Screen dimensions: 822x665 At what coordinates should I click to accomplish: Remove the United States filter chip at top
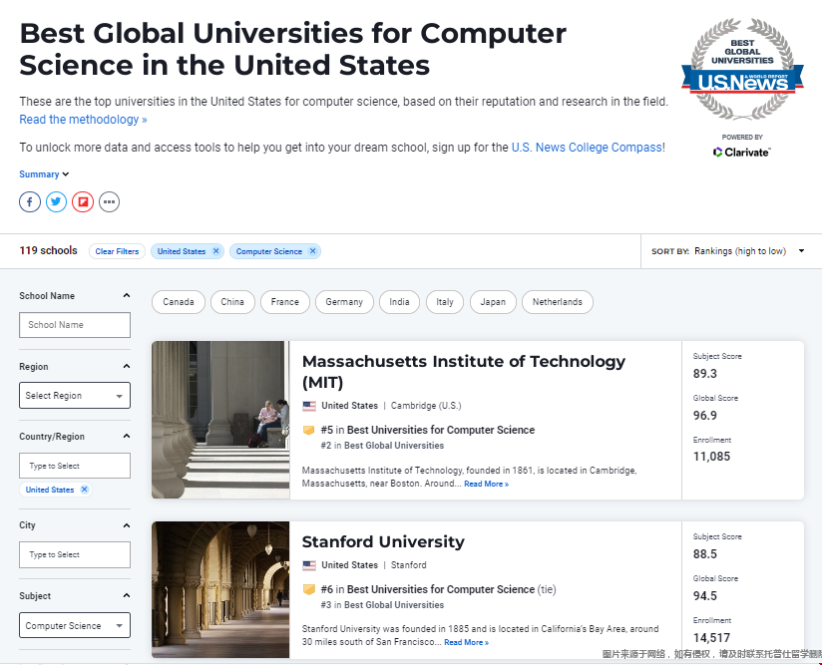coord(215,251)
